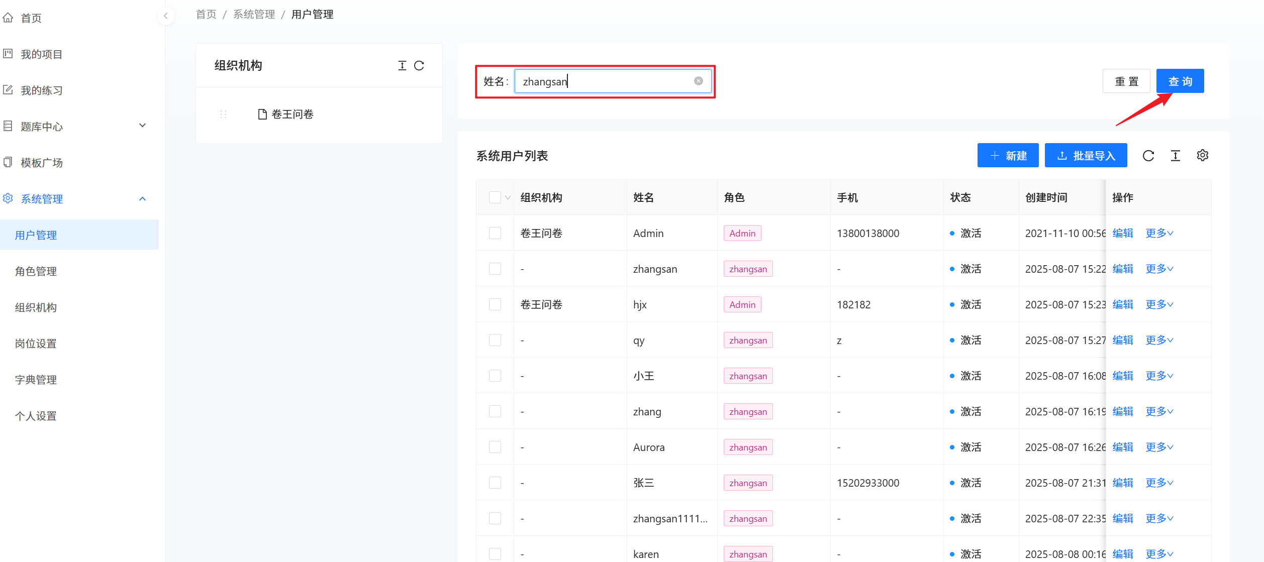Check the Admin user row
The height and width of the screenshot is (562, 1264).
(495, 233)
